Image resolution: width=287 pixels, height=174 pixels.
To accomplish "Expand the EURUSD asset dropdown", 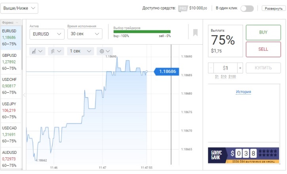I will coord(47,34).
